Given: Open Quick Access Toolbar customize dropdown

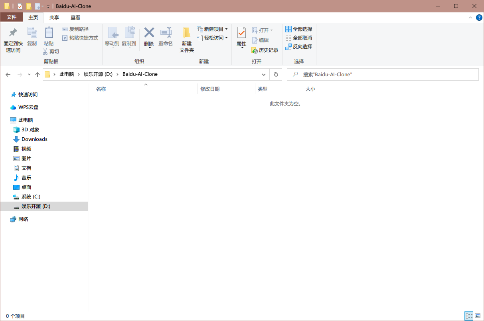Looking at the screenshot, I should click(x=48, y=6).
